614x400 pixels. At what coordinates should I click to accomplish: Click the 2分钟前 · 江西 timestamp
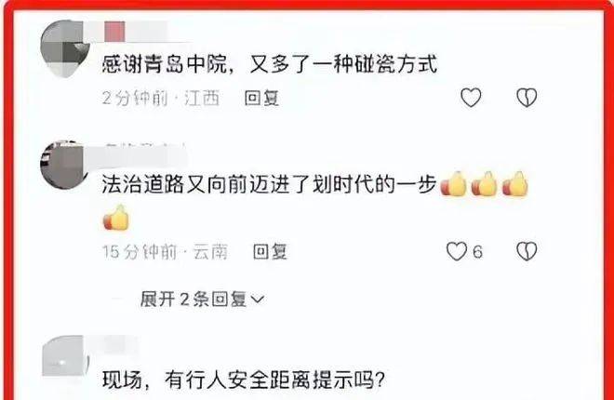[161, 98]
